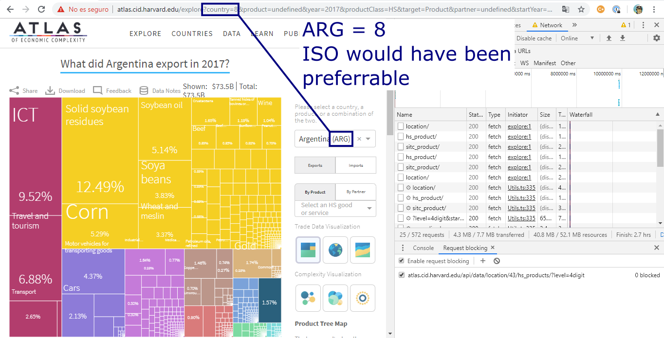664x338 pixels.
Task: Select the Imports toggle
Action: click(355, 165)
